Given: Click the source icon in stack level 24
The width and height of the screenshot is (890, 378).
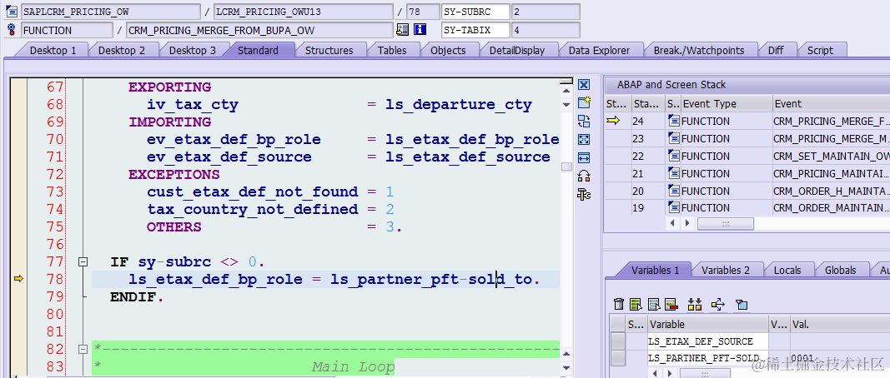Looking at the screenshot, I should (674, 121).
